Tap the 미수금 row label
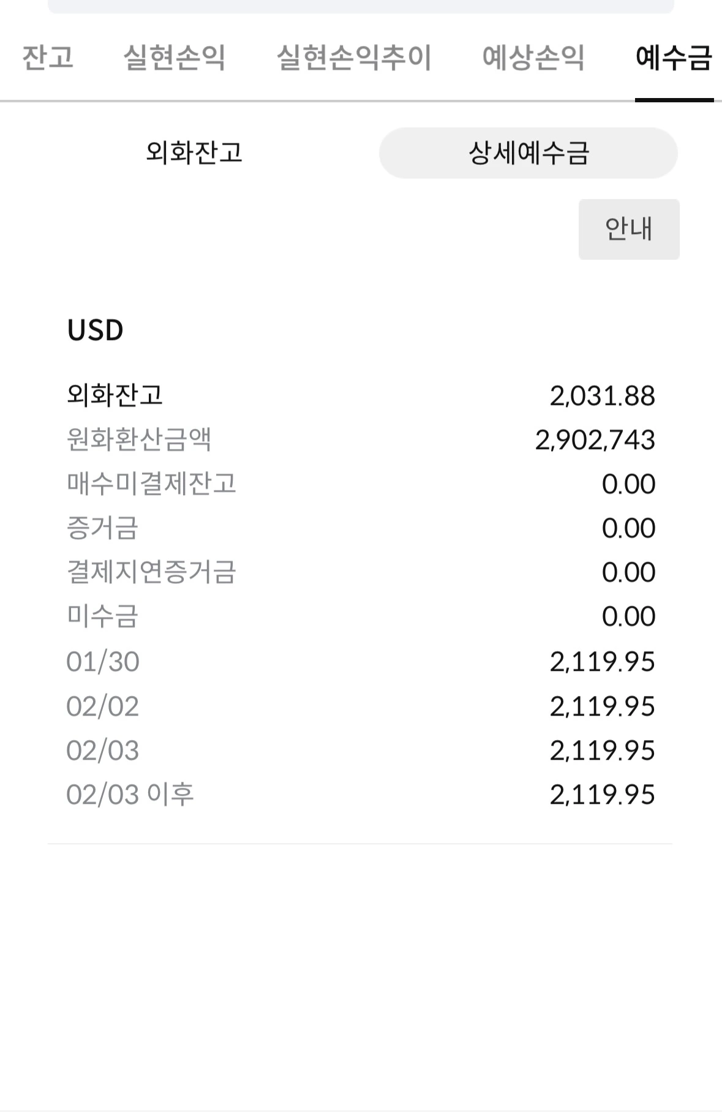The width and height of the screenshot is (722, 1112). click(102, 616)
